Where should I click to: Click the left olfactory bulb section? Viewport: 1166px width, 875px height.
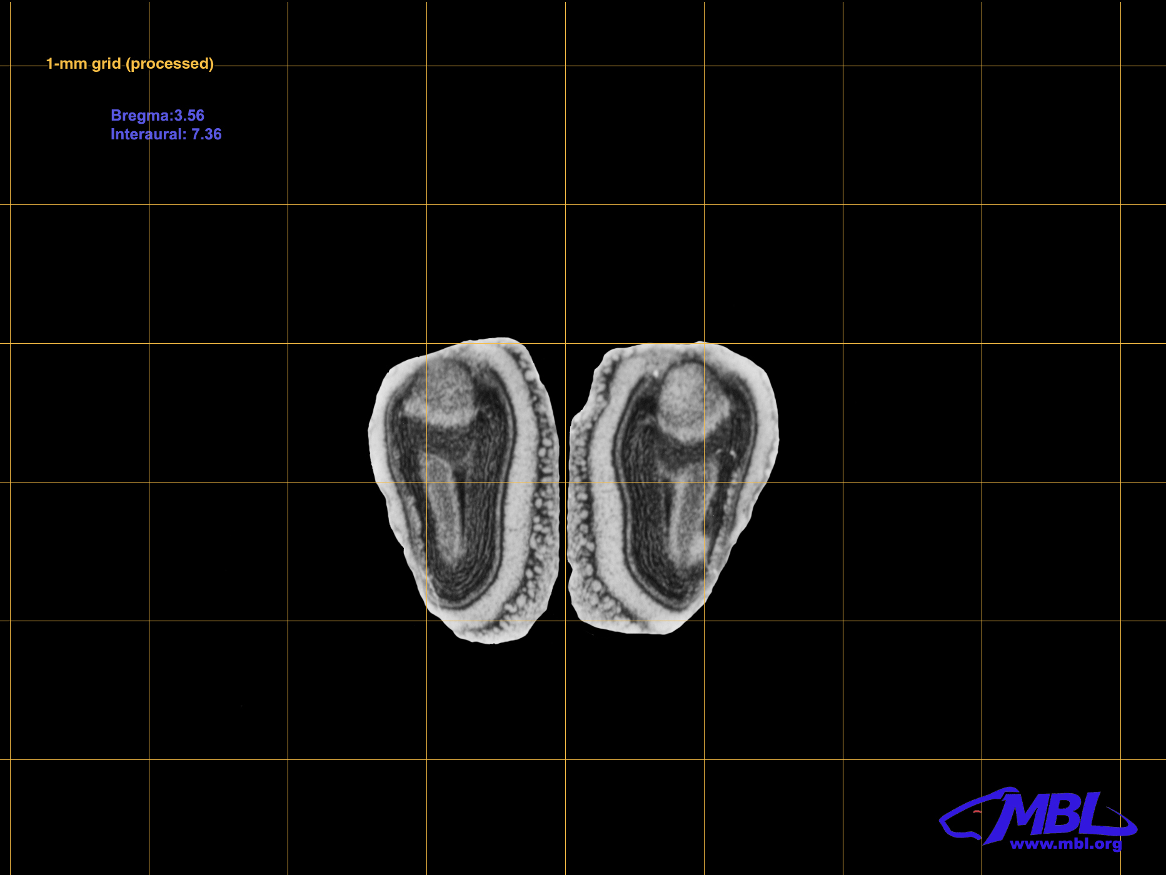click(464, 490)
